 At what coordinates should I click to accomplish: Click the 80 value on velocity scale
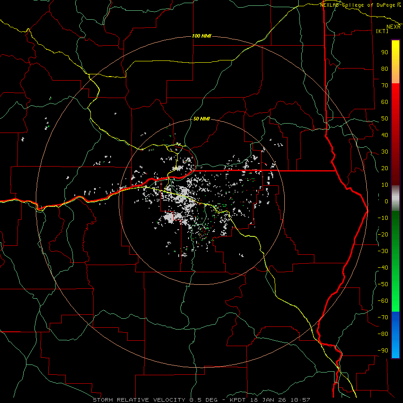pos(385,69)
